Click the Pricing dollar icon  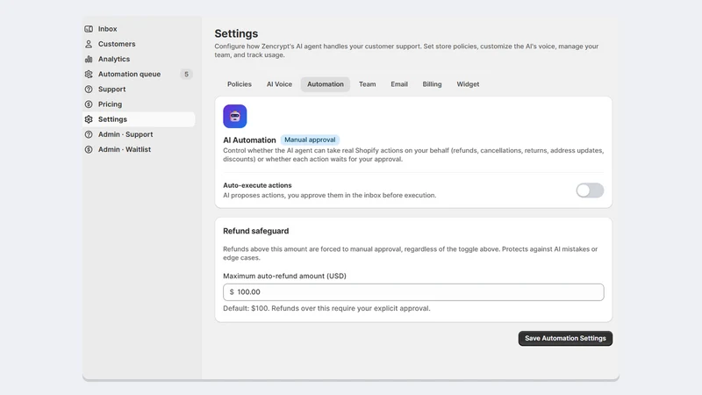coord(89,104)
